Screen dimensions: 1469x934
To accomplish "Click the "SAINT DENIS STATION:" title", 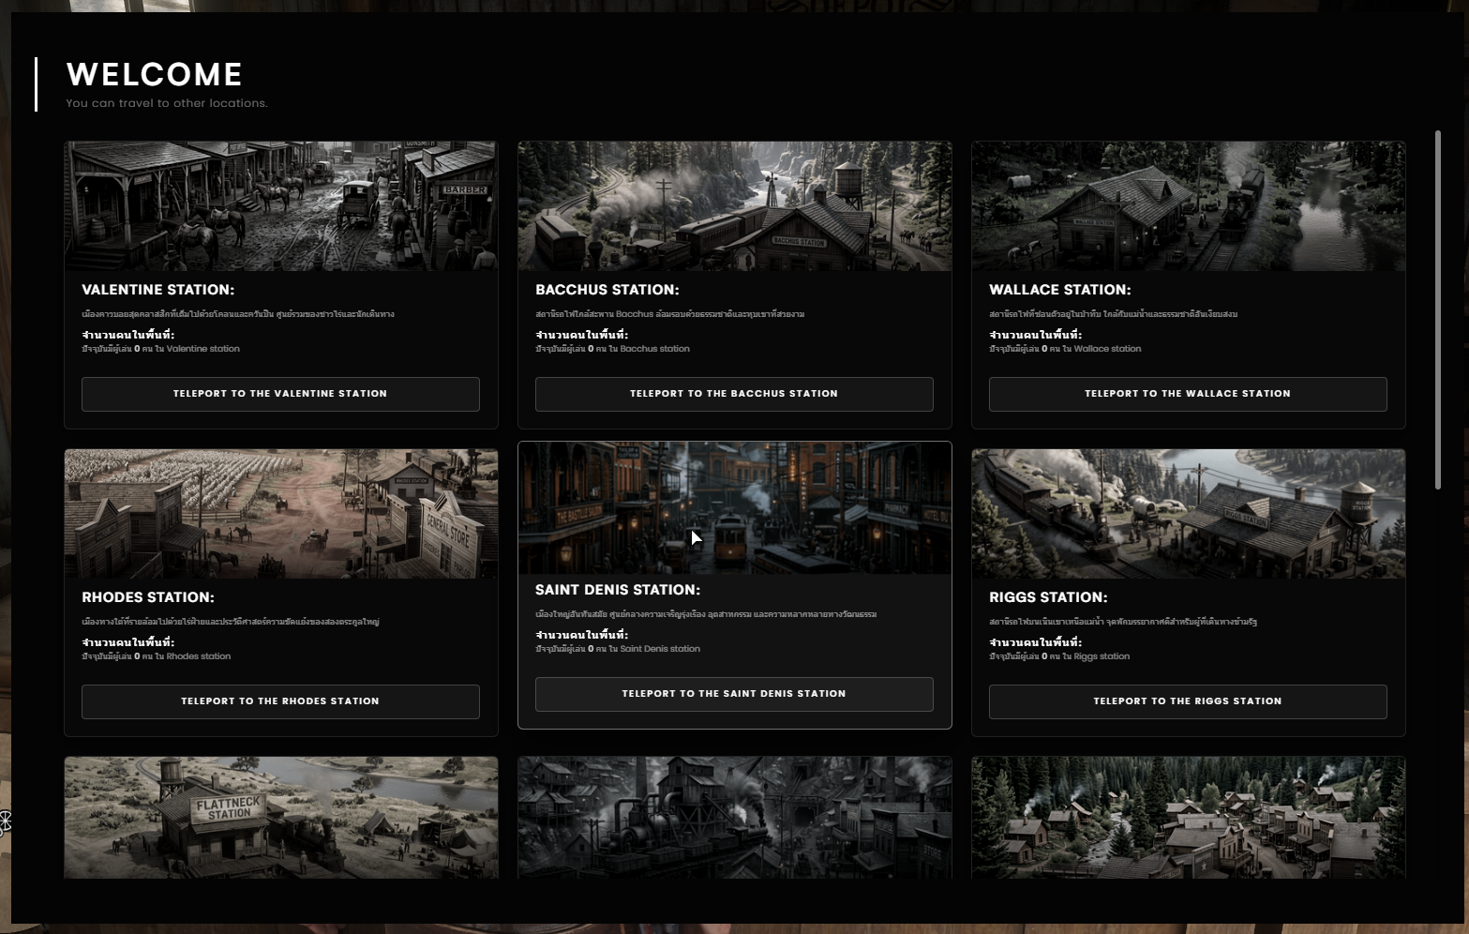I will pyautogui.click(x=618, y=590).
